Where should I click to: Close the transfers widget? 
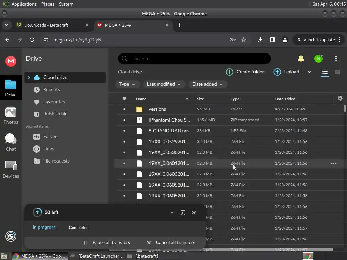pos(194,213)
